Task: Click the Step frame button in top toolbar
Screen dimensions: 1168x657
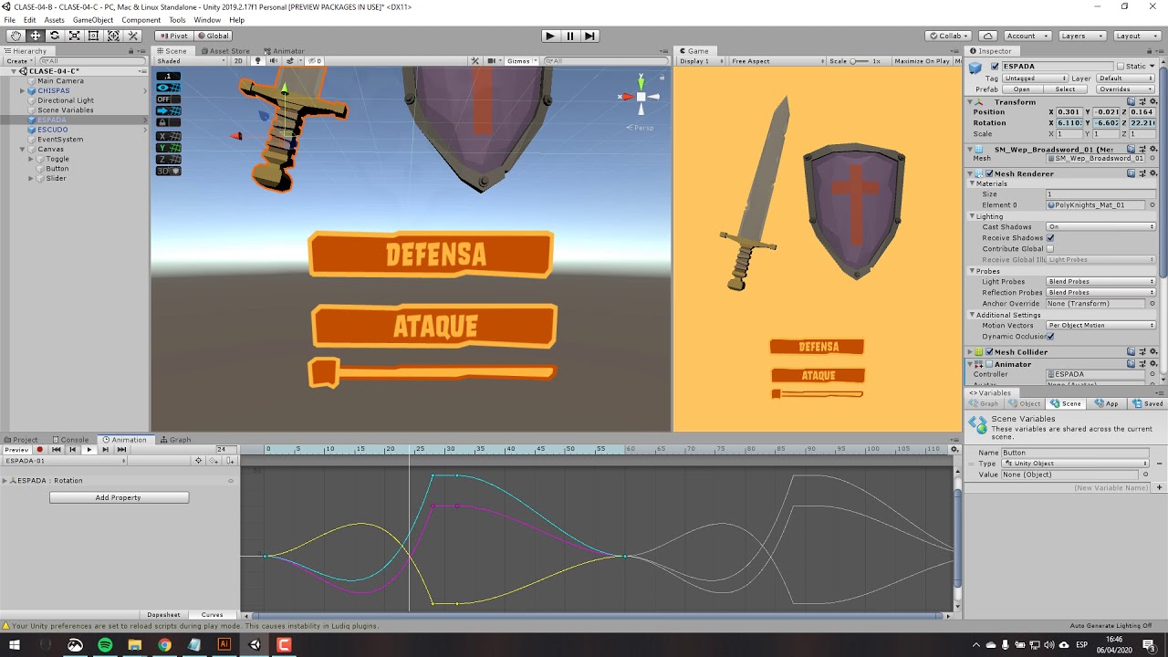Action: pyautogui.click(x=590, y=36)
